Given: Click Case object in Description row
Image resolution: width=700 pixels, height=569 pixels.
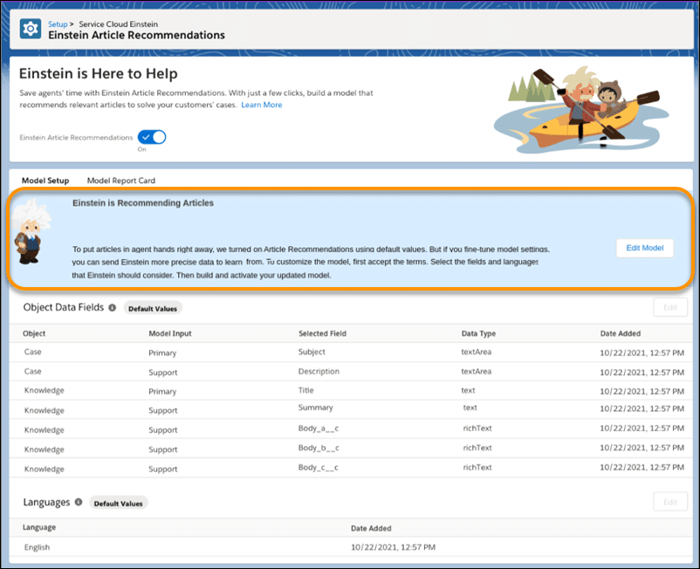Looking at the screenshot, I should click(x=32, y=371).
